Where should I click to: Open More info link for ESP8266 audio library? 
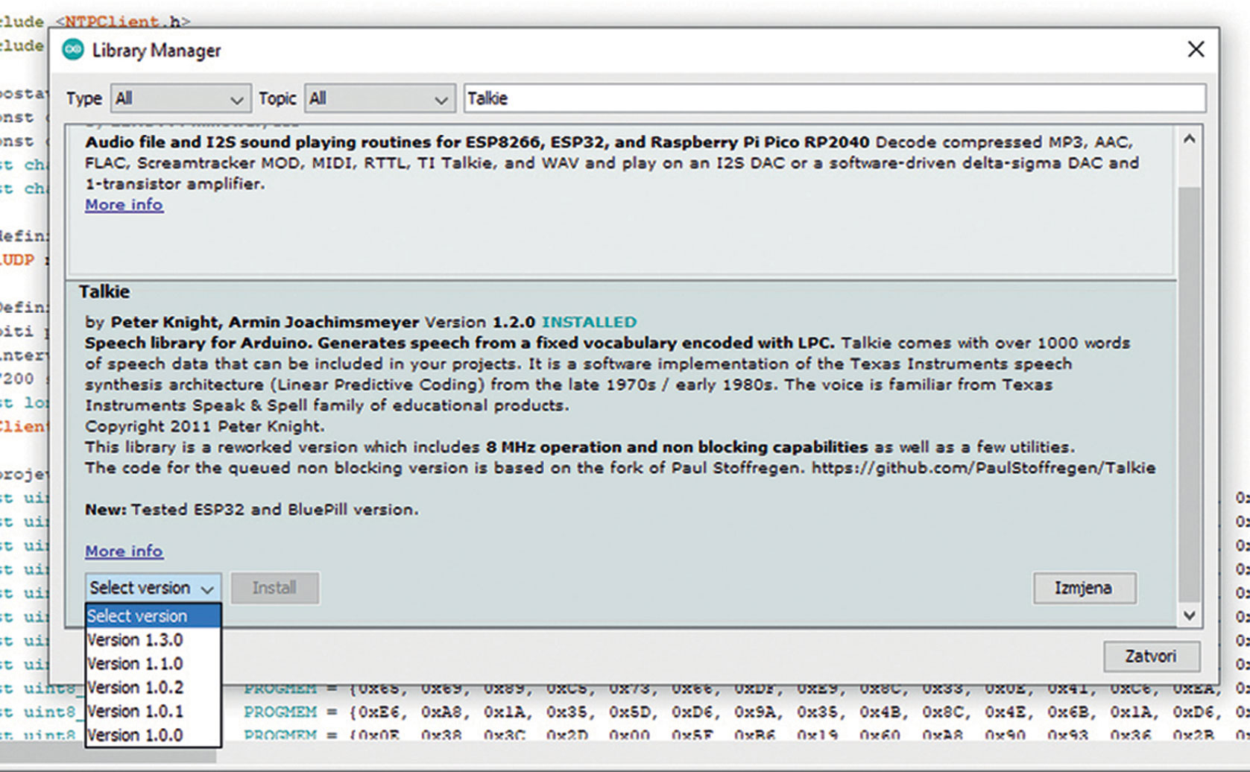(x=124, y=204)
